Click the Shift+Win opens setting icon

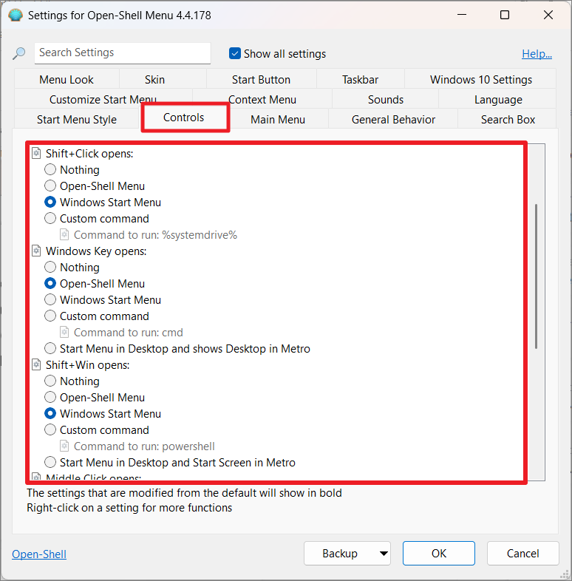click(36, 365)
